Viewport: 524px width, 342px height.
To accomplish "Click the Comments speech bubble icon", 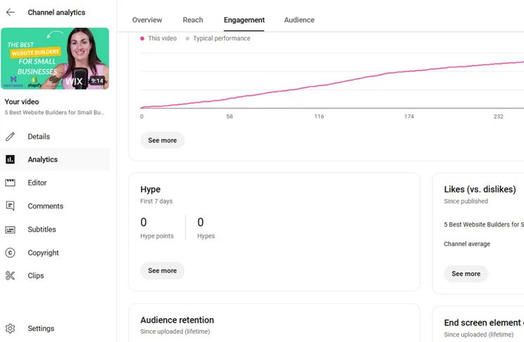I will (10, 206).
